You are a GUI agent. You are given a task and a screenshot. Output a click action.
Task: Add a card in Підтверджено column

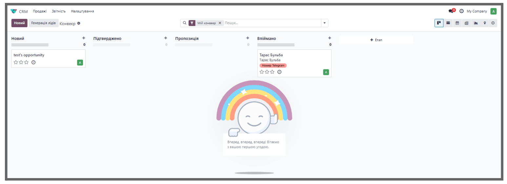166,38
